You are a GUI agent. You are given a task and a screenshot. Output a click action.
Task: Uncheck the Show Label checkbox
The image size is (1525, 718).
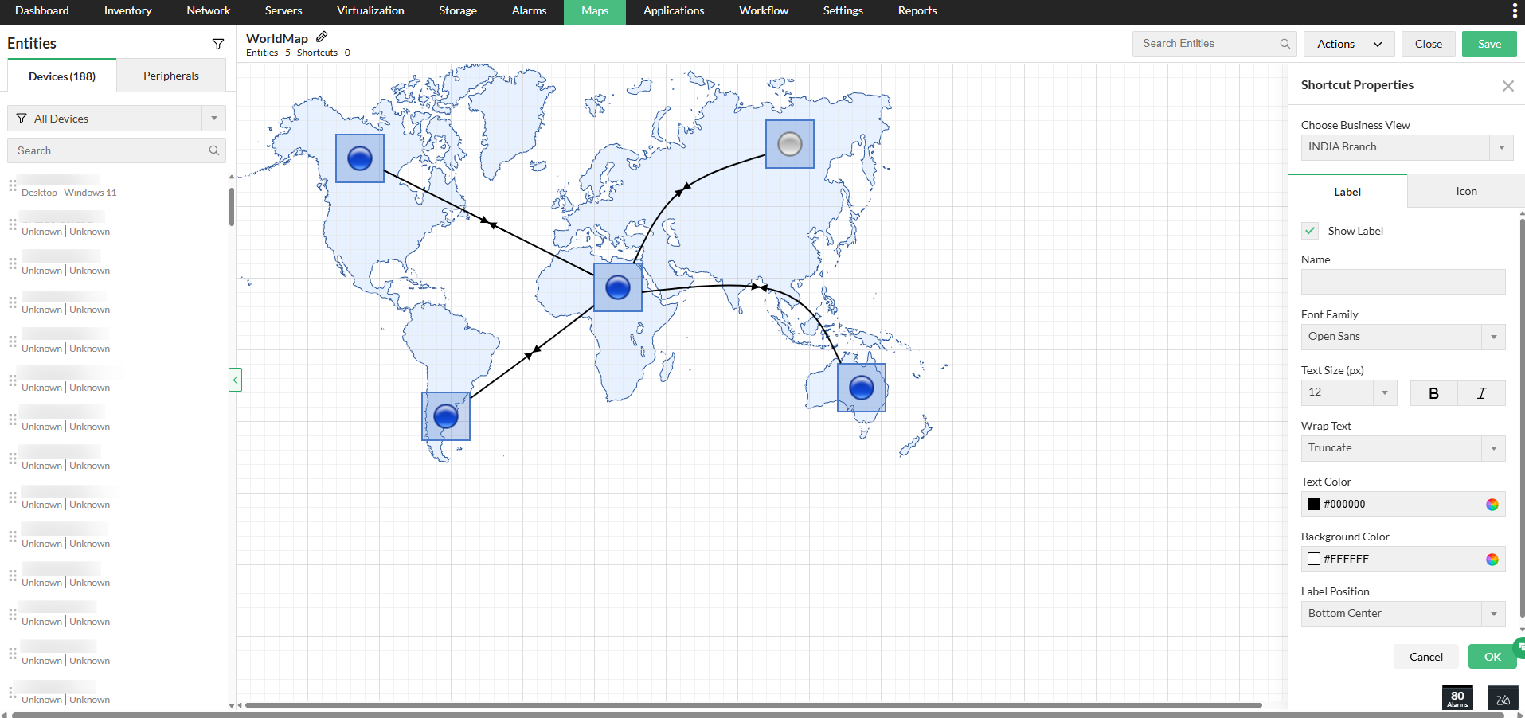click(1309, 231)
